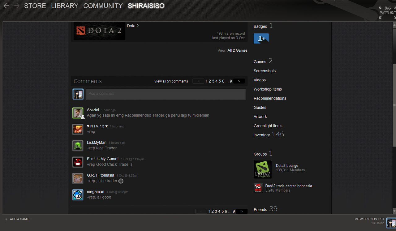
Task: Open the Dota 2 game banner
Action: click(99, 31)
